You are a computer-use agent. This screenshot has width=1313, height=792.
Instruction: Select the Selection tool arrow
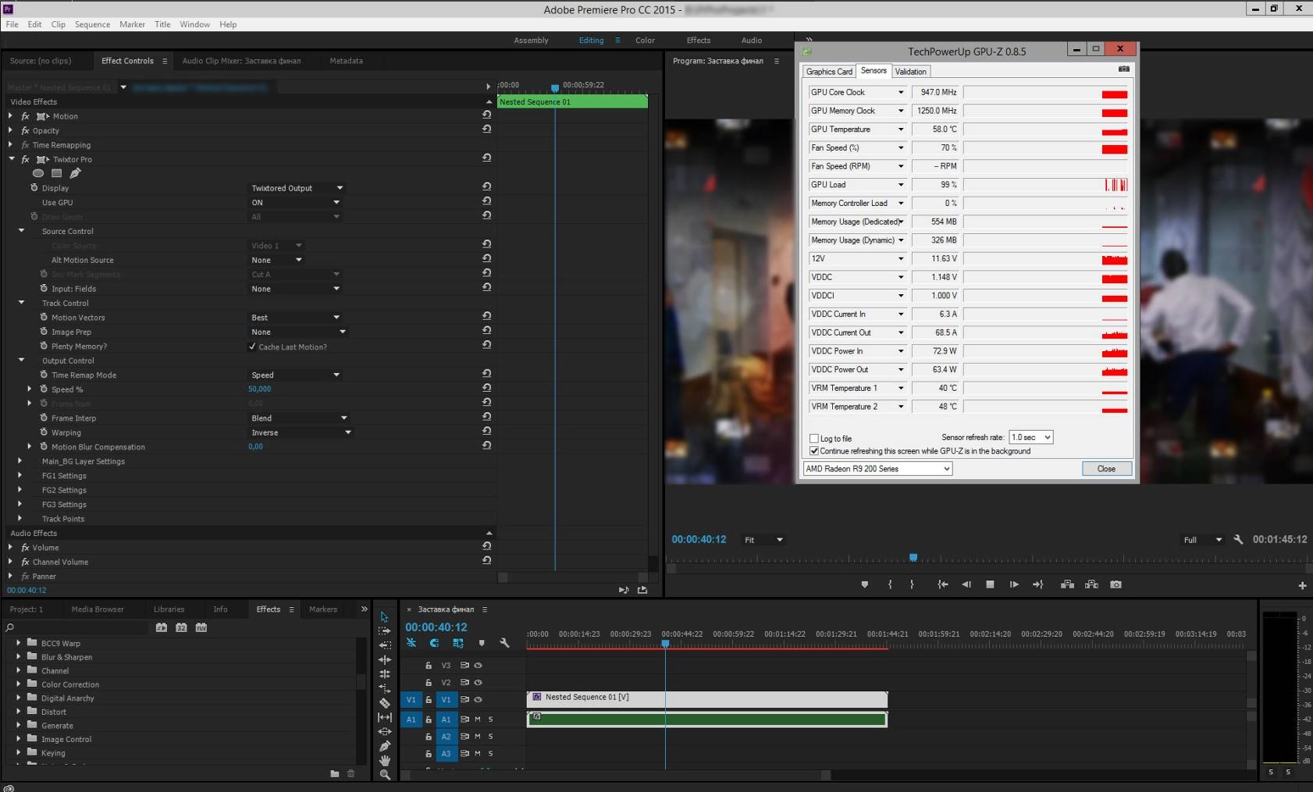tap(384, 616)
